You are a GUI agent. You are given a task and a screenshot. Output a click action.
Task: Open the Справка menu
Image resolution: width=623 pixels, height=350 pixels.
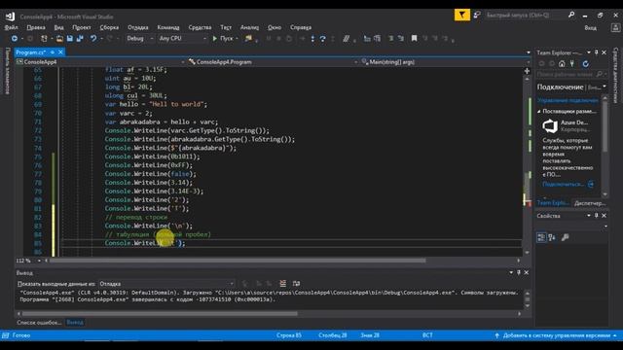(x=301, y=27)
